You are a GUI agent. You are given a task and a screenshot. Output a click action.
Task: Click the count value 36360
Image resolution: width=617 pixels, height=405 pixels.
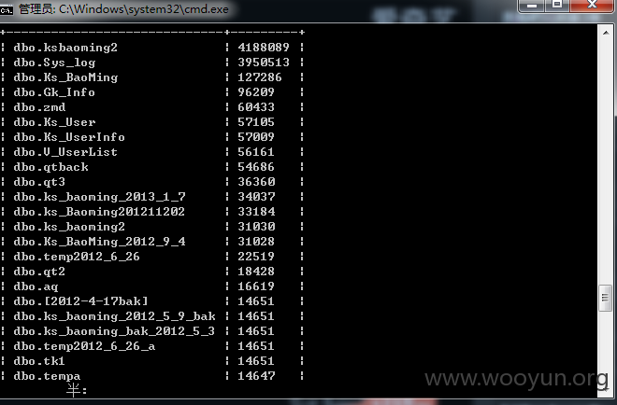pyautogui.click(x=256, y=182)
